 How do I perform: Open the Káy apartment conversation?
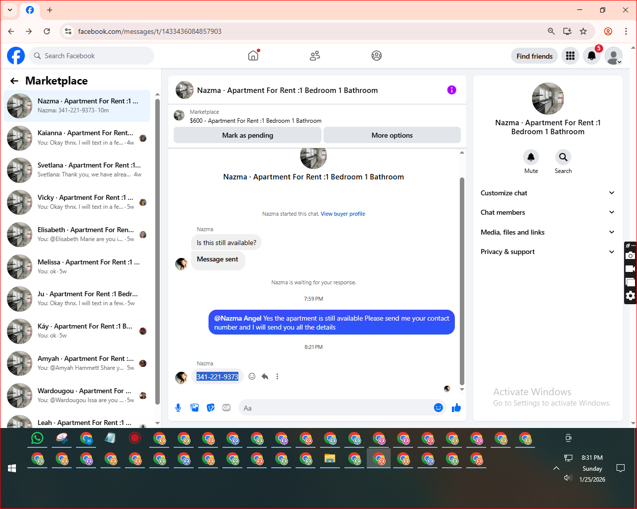tap(77, 331)
